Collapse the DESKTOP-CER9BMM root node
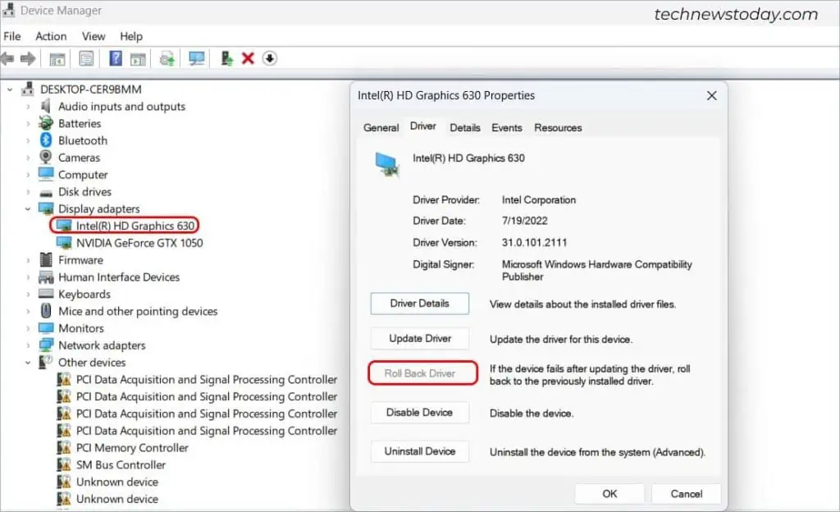Screen dimensions: 840x512 click(x=10, y=89)
